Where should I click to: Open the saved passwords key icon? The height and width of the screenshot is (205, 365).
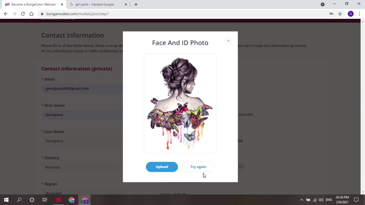pyautogui.click(x=331, y=14)
